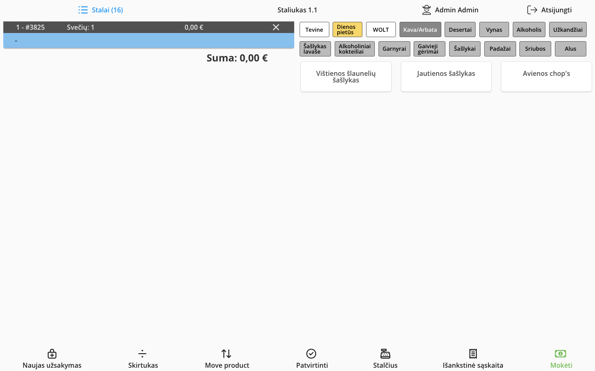Open the Desertai tab

(460, 29)
